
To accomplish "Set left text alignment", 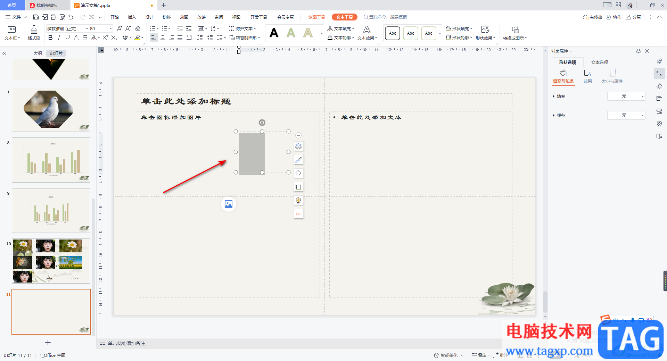I will pyautogui.click(x=154, y=37).
